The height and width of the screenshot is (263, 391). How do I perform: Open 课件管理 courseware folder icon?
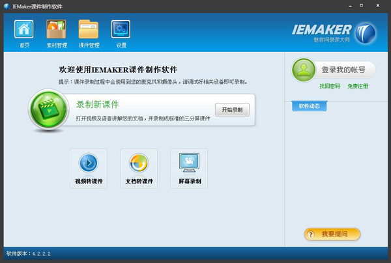pyautogui.click(x=89, y=29)
